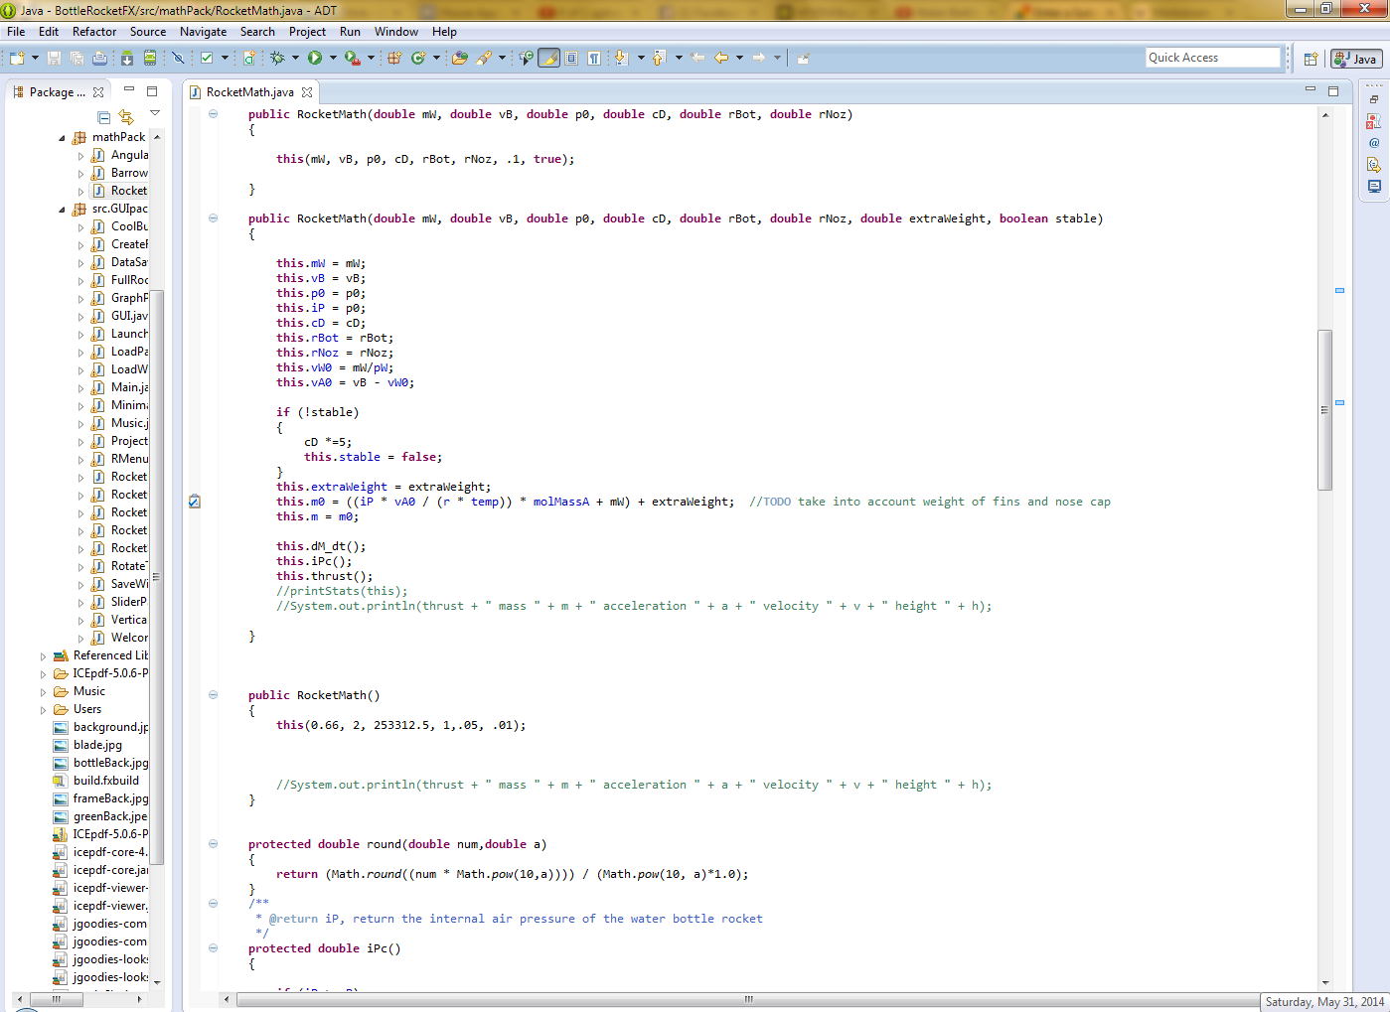Maximize the editor area
Image resolution: width=1390 pixels, height=1012 pixels.
coord(1333,90)
